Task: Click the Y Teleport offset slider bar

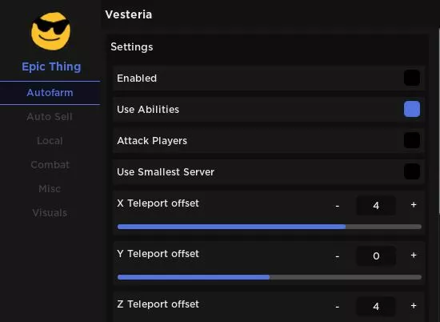Action: (270, 277)
